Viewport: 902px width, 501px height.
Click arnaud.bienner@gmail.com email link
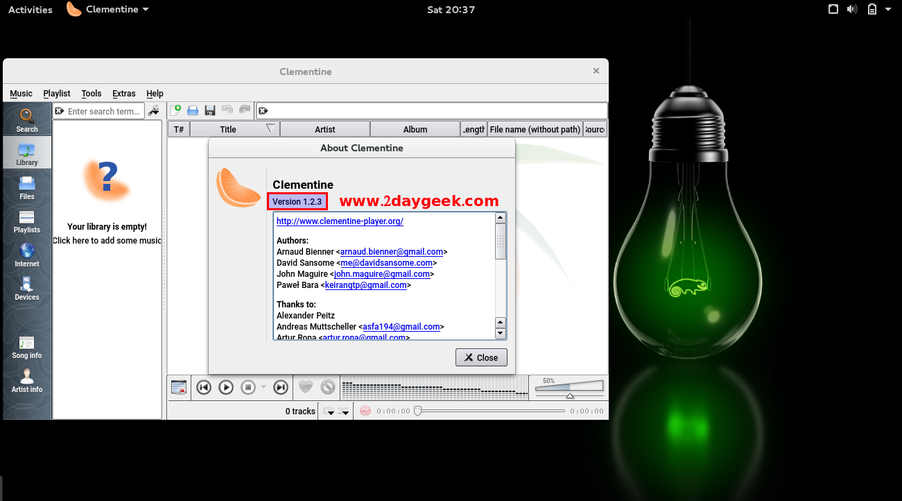coord(392,252)
